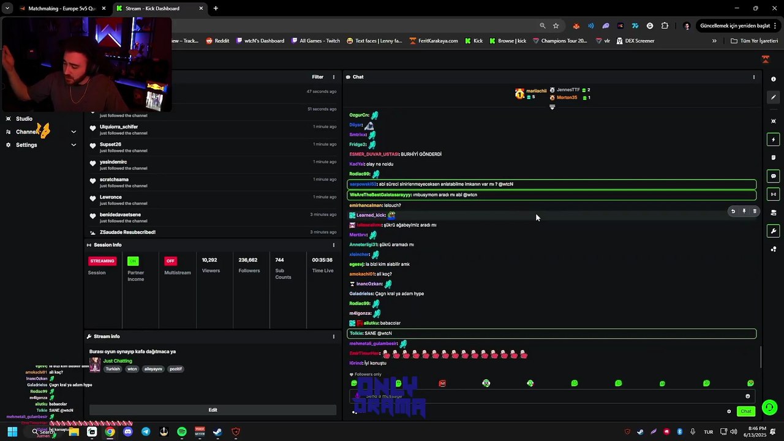Open the Reddit bookmark
This screenshot has width=784, height=441.
[x=217, y=41]
